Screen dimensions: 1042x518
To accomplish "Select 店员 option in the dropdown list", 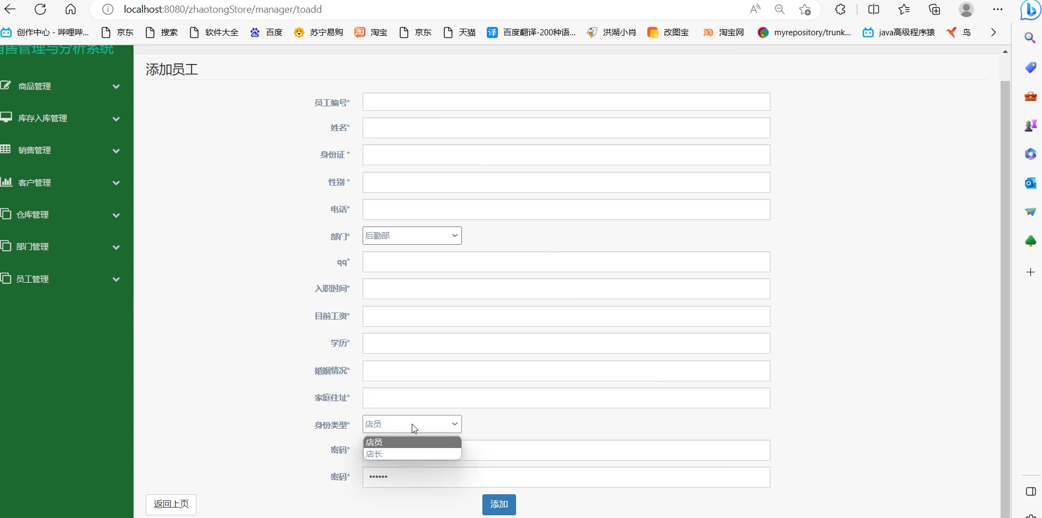I will point(412,443).
